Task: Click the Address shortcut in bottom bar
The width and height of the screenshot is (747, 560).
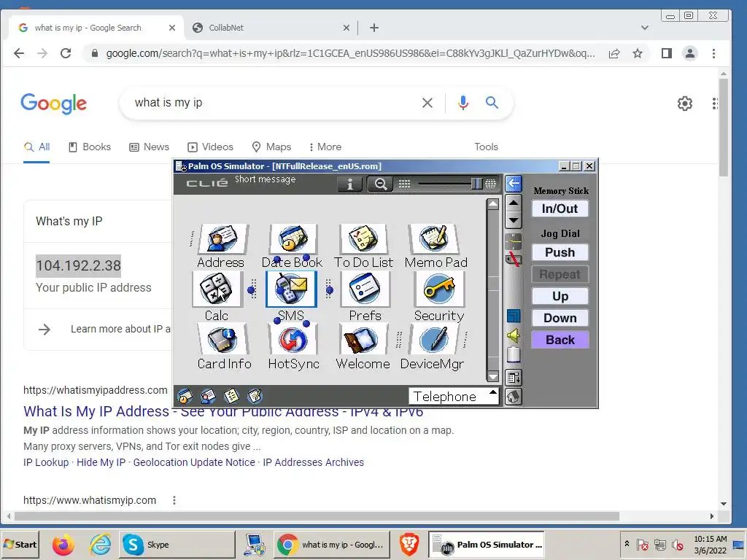Action: (208, 396)
